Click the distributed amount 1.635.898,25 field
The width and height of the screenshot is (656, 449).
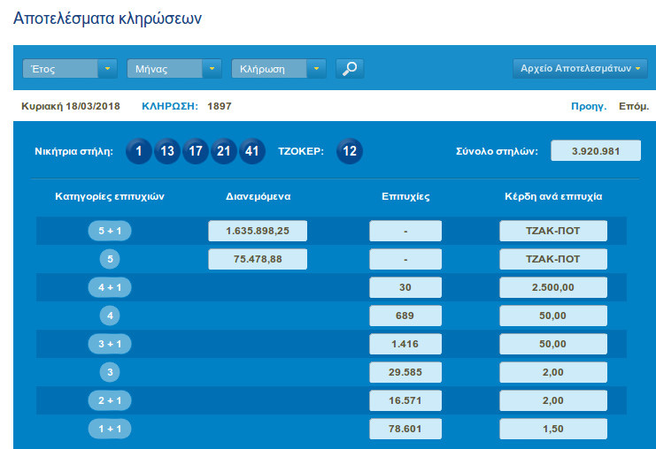[x=258, y=232]
